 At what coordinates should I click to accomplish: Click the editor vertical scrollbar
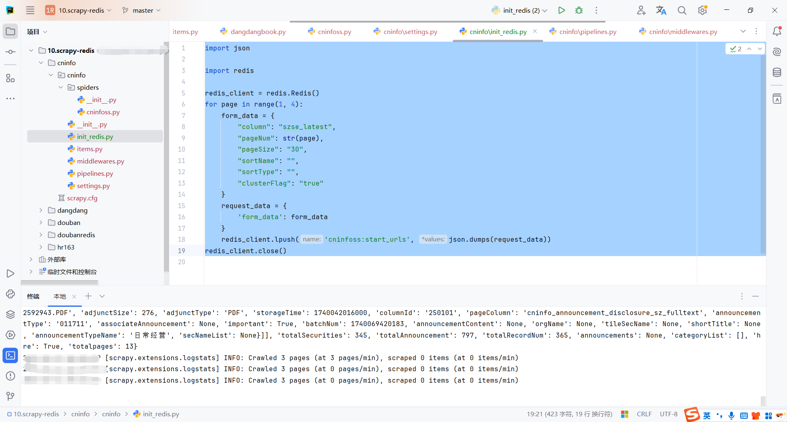point(763,154)
